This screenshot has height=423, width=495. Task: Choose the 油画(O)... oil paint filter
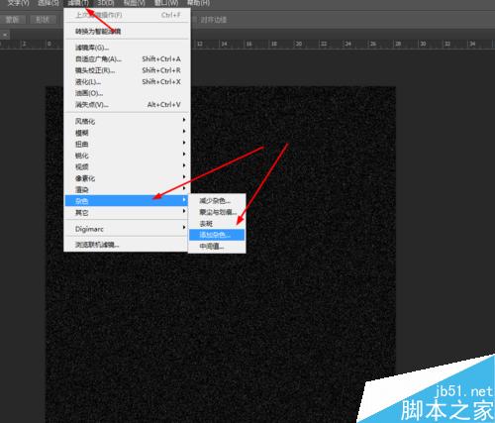pos(127,93)
